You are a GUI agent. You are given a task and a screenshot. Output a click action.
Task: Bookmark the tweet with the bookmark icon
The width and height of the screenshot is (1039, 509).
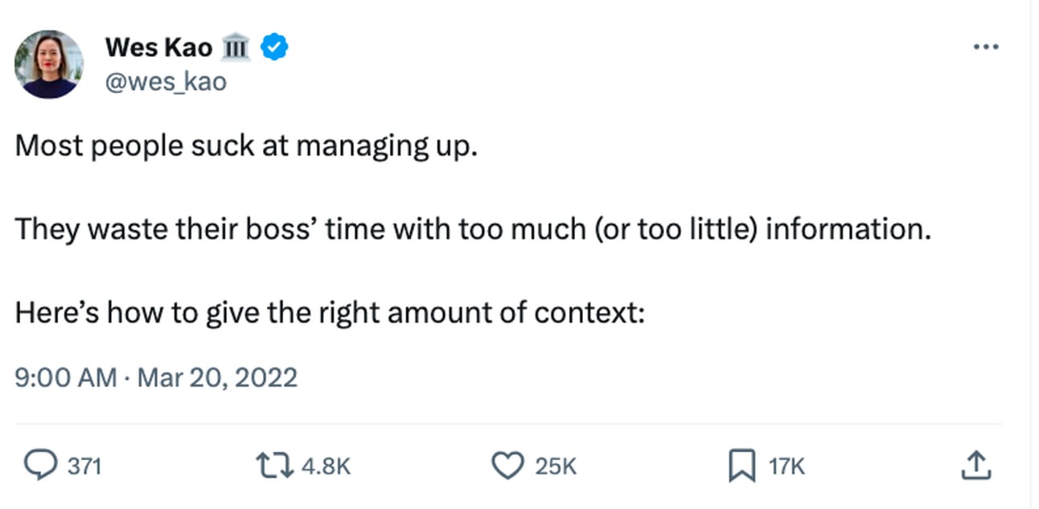click(x=741, y=466)
